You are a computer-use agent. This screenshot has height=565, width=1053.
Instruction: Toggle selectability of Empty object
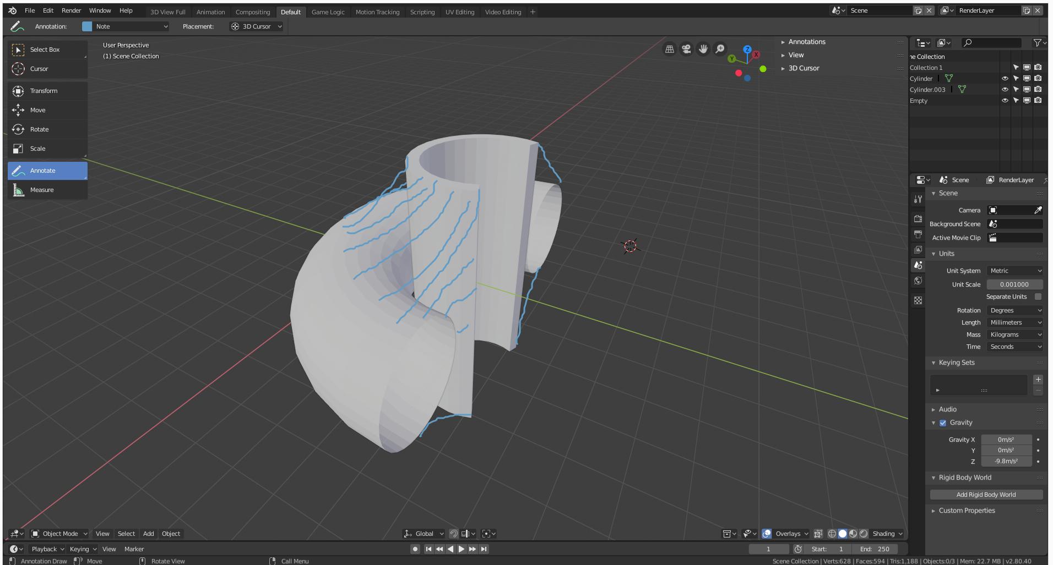(x=1016, y=101)
